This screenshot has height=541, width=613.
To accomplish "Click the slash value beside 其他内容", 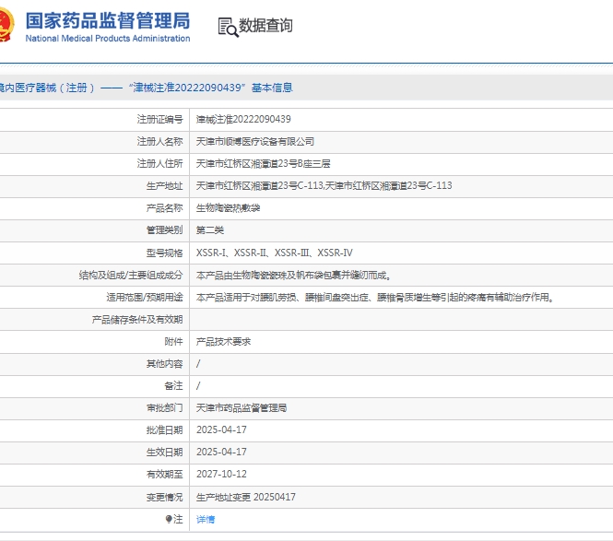I will 198,364.
